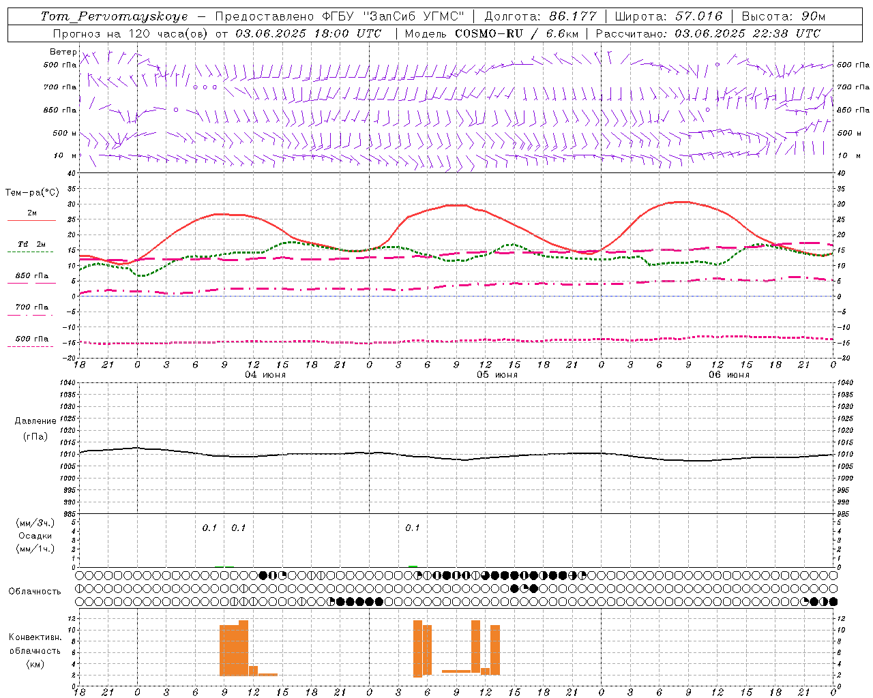
Task: Click the 04 июня date label
Action: (x=265, y=374)
